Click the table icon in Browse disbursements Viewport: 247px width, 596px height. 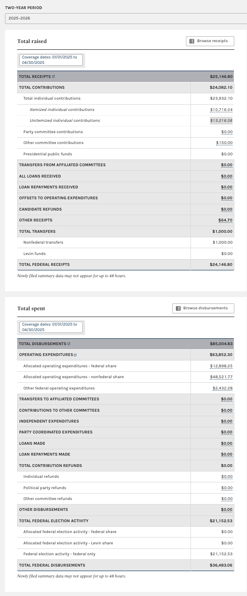[x=178, y=308]
